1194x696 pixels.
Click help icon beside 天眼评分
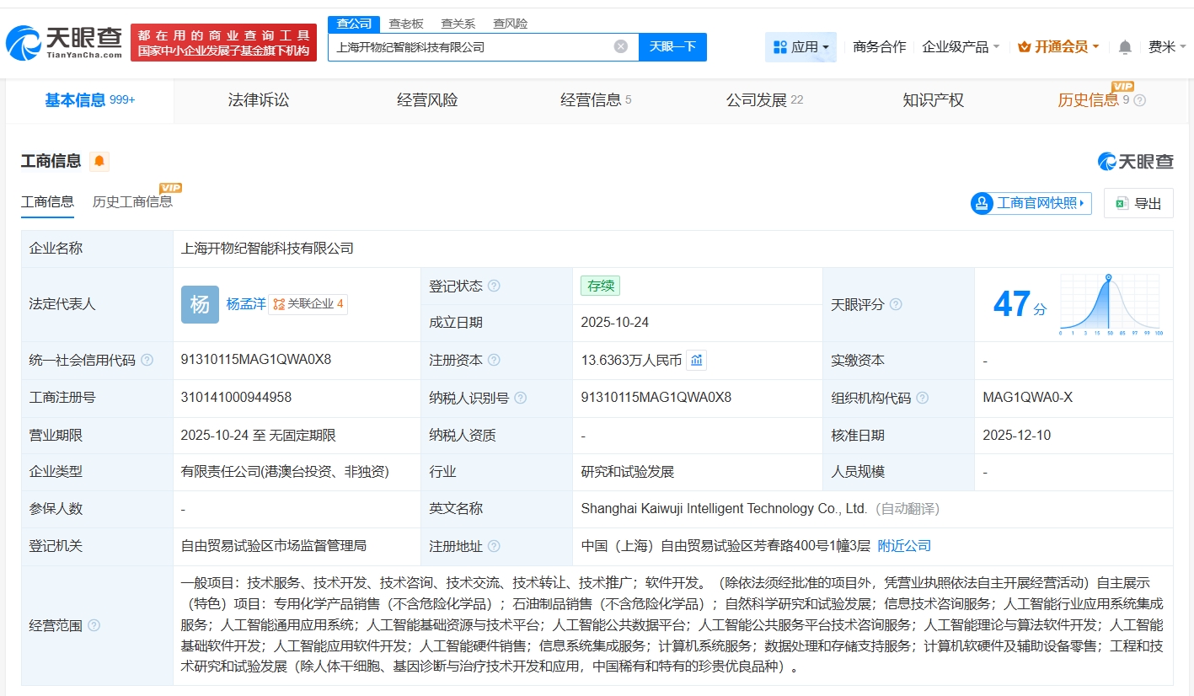(x=896, y=304)
